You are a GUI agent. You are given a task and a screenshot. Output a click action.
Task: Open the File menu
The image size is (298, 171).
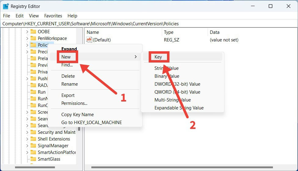point(6,16)
